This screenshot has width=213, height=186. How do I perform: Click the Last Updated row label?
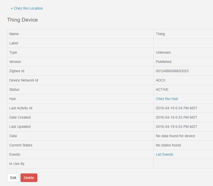[20, 127]
